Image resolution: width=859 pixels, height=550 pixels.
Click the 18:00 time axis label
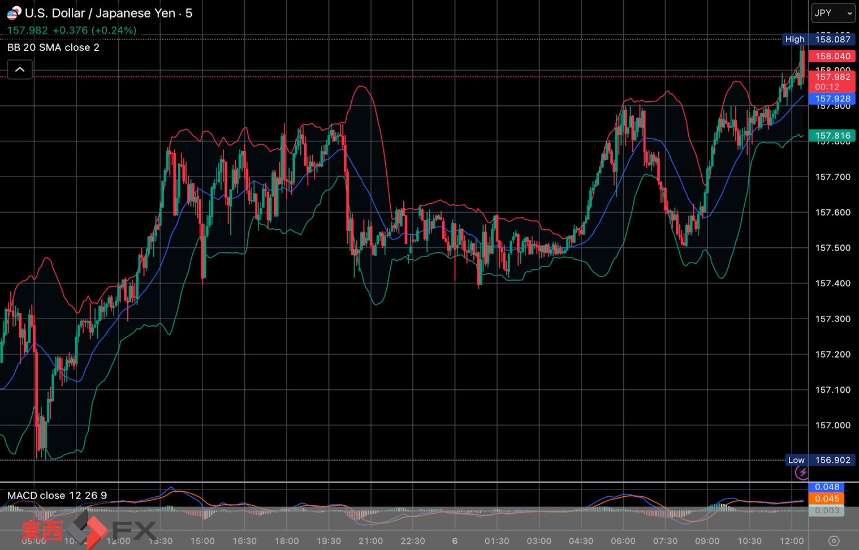(287, 541)
